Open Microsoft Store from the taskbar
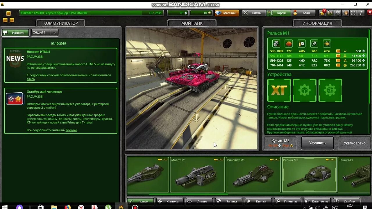372x209 pixels. coord(41,207)
